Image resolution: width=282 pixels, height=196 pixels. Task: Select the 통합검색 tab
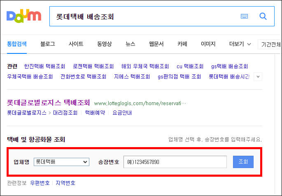pos(17,44)
